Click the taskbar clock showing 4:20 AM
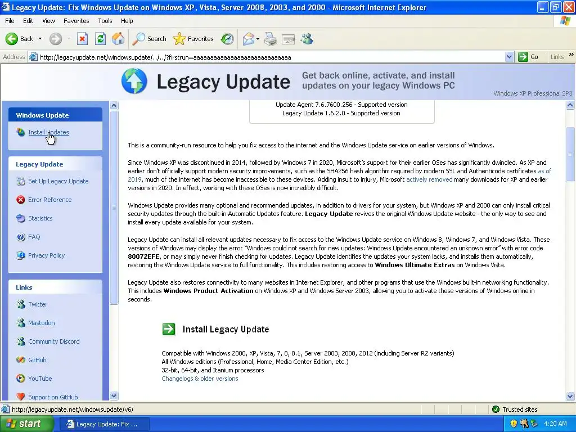The image size is (576, 432). coord(555,424)
